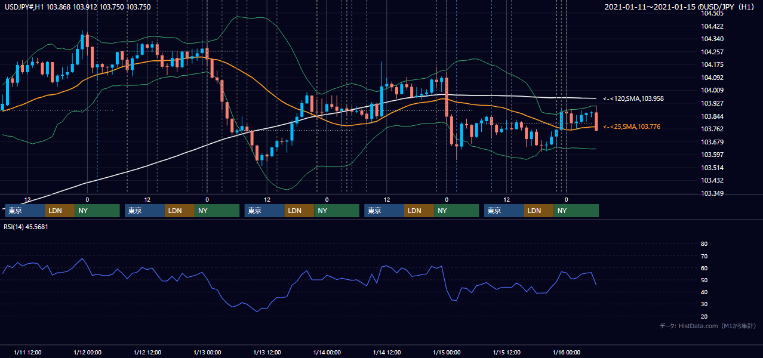Click the 1/11 12:00 time axis label
Viewport: 763px width, 358px height.
(x=27, y=352)
